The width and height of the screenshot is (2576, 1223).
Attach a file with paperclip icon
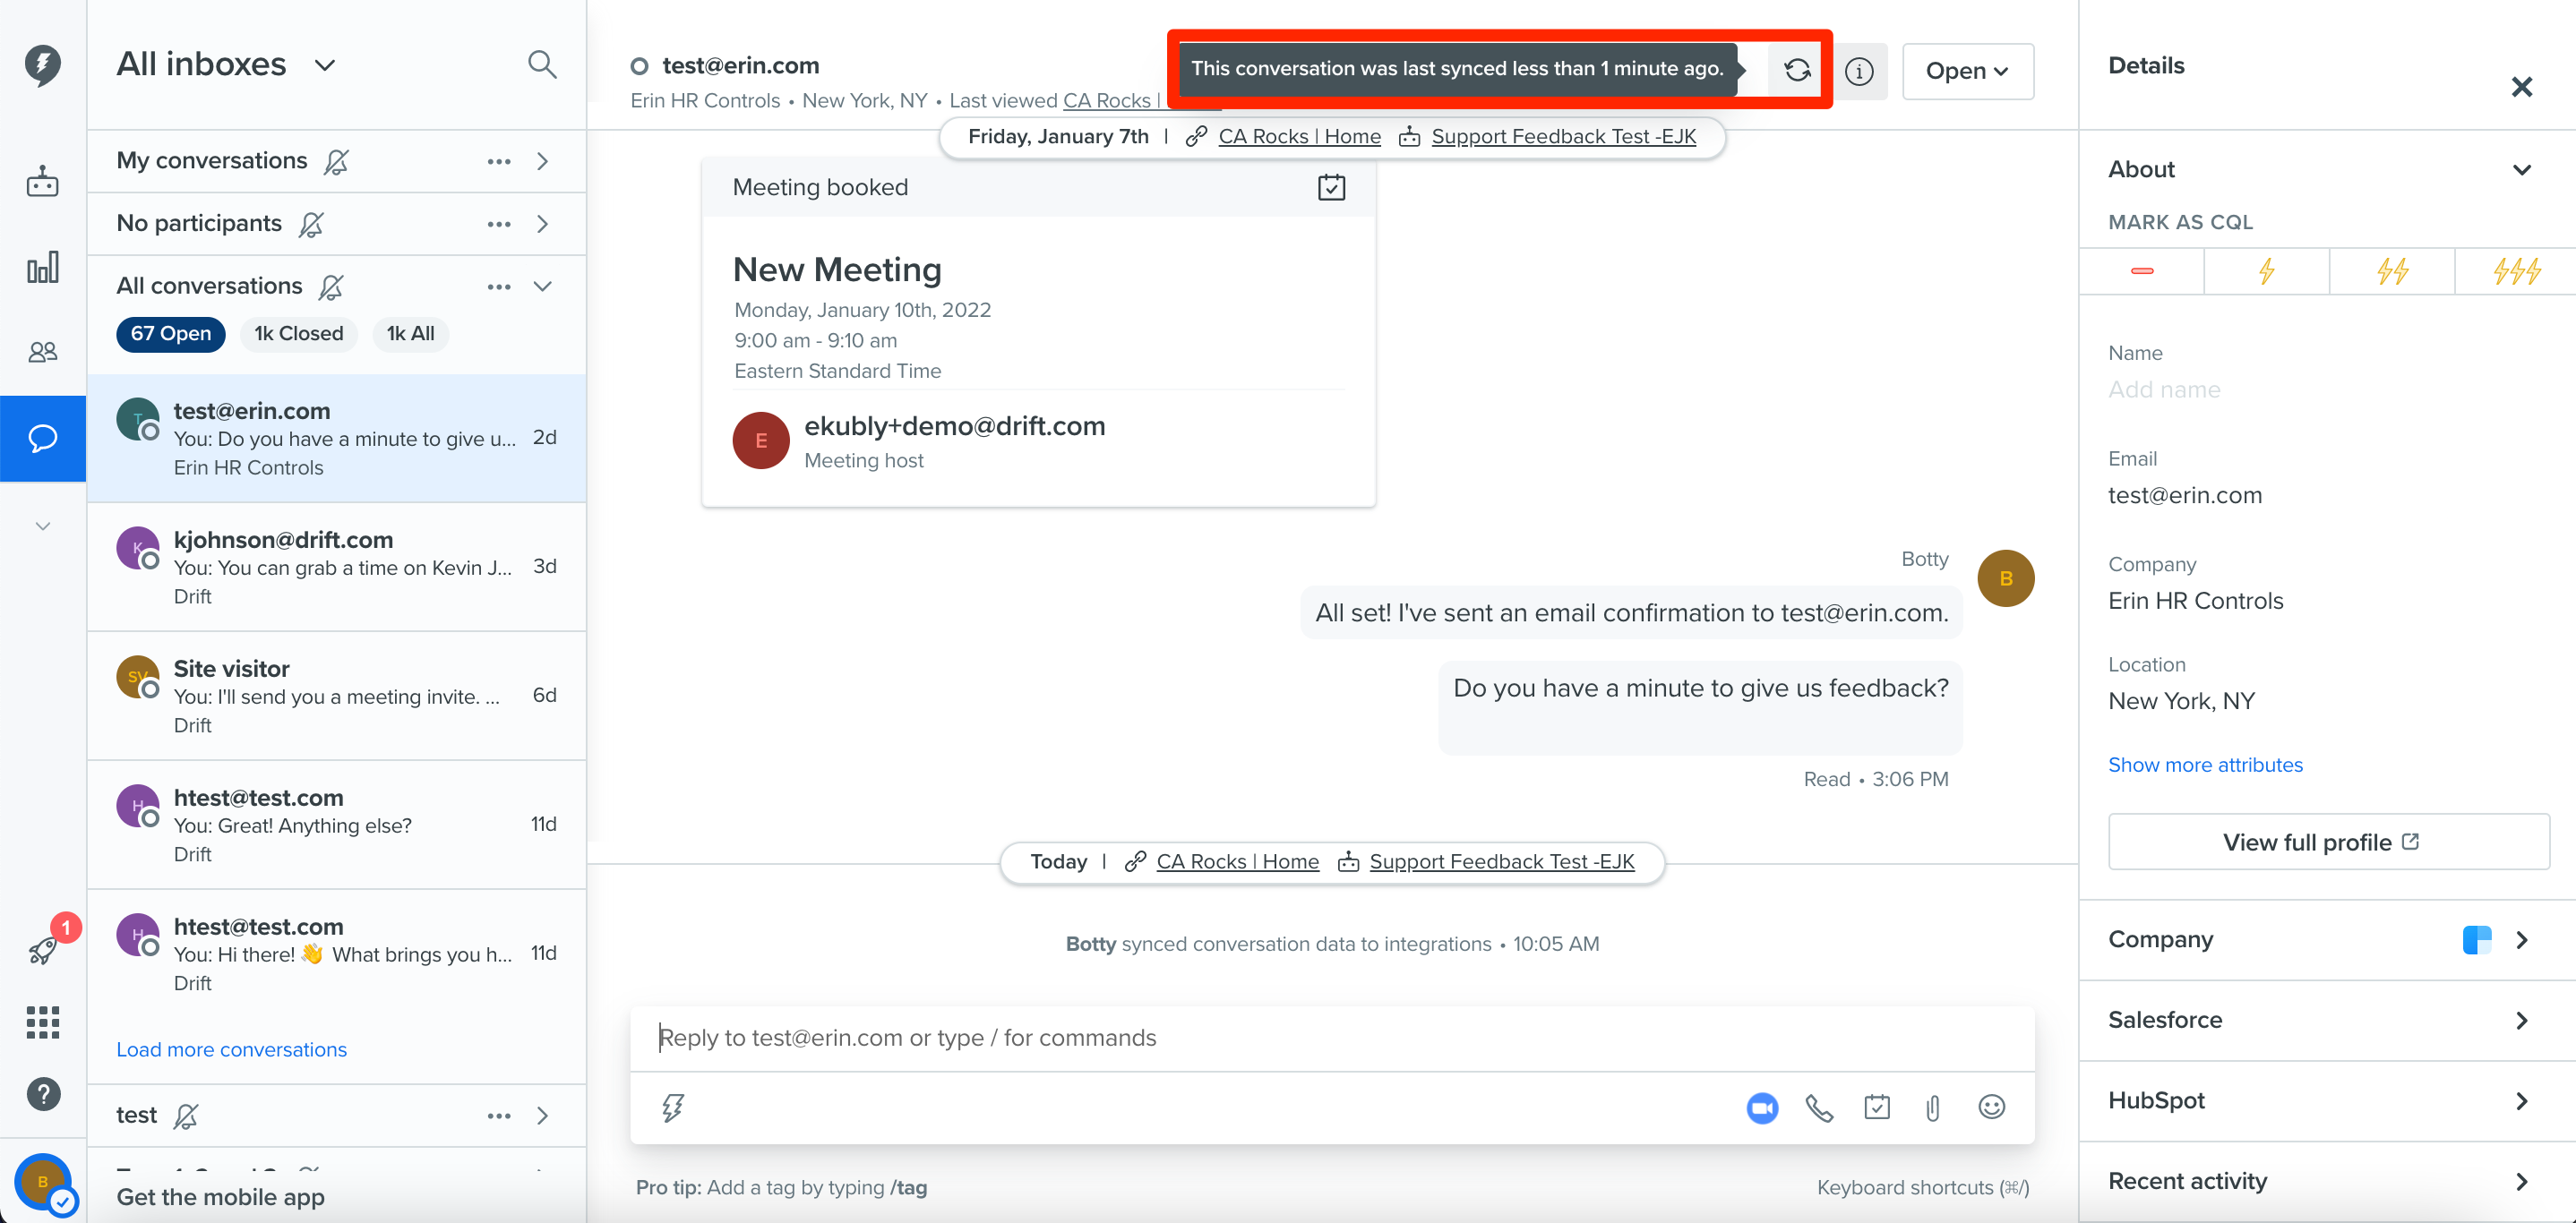(1933, 1108)
